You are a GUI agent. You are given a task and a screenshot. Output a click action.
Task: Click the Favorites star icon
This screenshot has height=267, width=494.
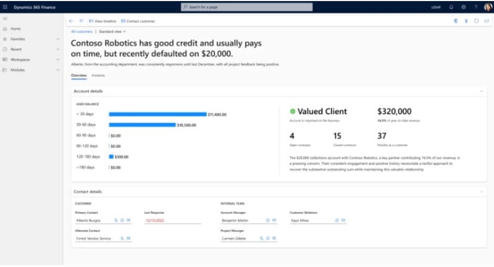click(5, 39)
